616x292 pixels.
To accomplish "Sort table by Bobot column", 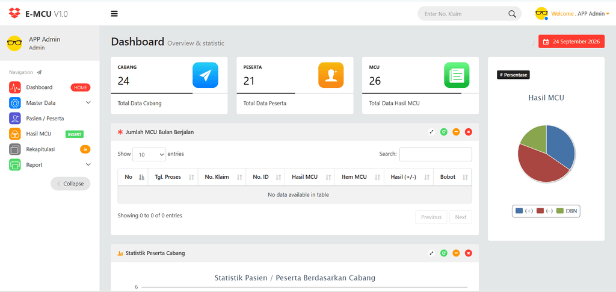I will [x=452, y=177].
